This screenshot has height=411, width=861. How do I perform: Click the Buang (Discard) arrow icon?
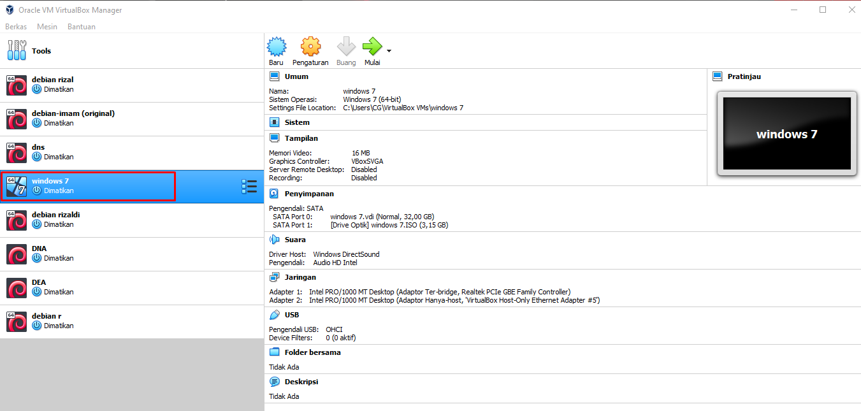point(346,47)
